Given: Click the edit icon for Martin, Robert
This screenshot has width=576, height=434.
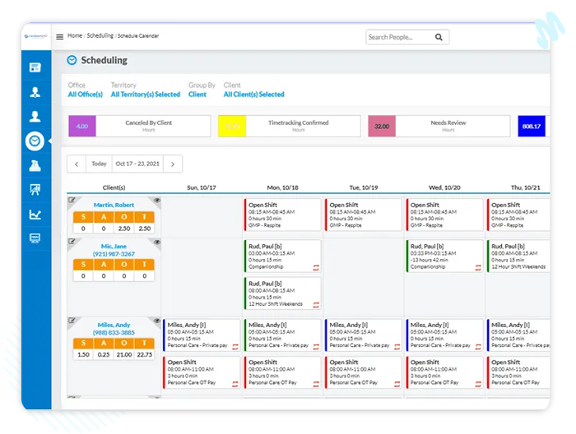Looking at the screenshot, I should pyautogui.click(x=72, y=200).
